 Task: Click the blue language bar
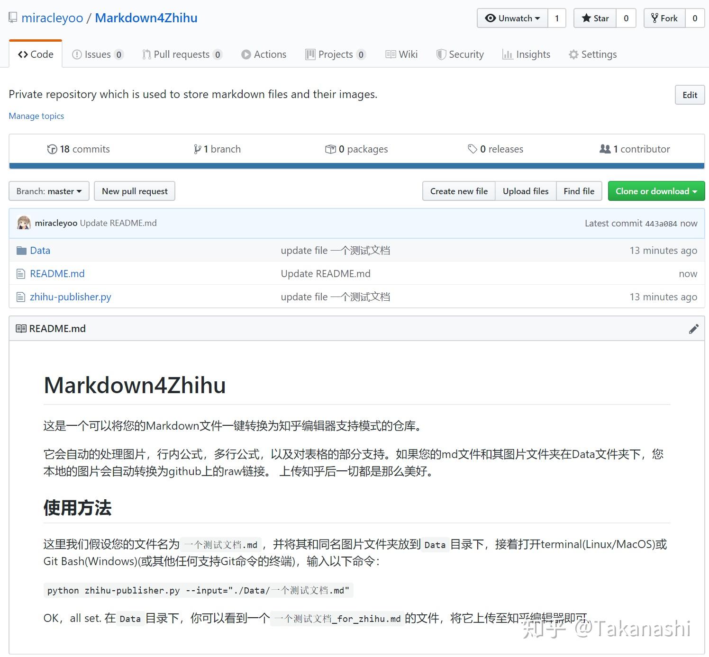pyautogui.click(x=357, y=166)
